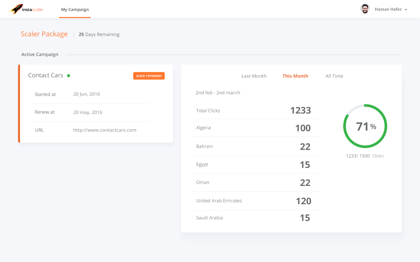Click Bahrain's 22 clicks value
This screenshot has width=420, height=262.
pyautogui.click(x=305, y=147)
